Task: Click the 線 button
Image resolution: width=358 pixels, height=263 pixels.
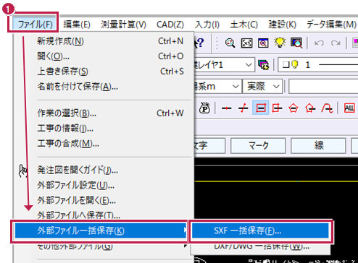Action: [x=318, y=145]
